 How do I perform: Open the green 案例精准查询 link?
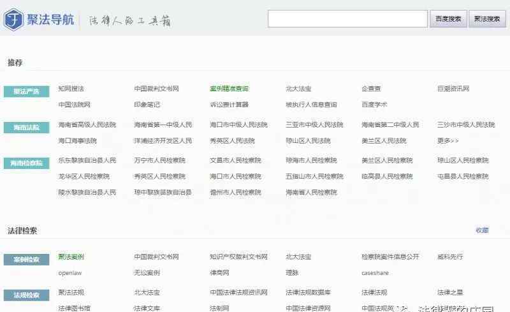(x=229, y=89)
